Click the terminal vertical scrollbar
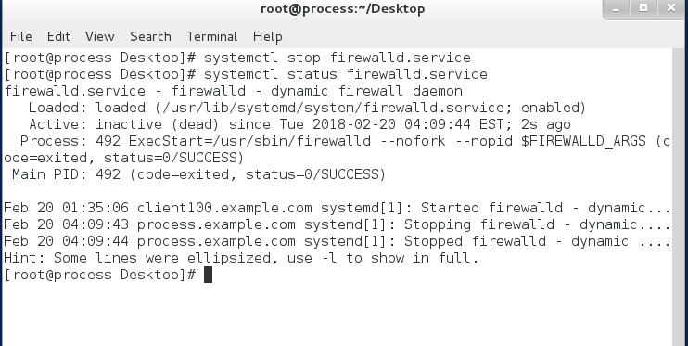 679,198
